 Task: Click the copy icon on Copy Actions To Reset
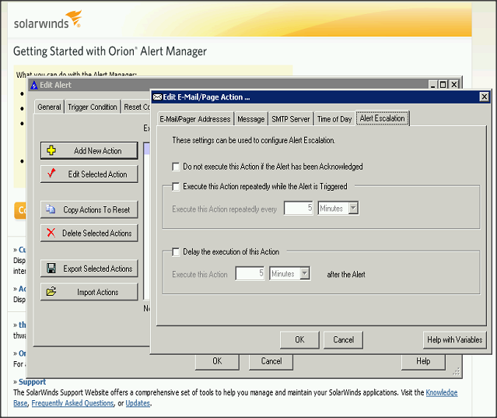click(51, 209)
